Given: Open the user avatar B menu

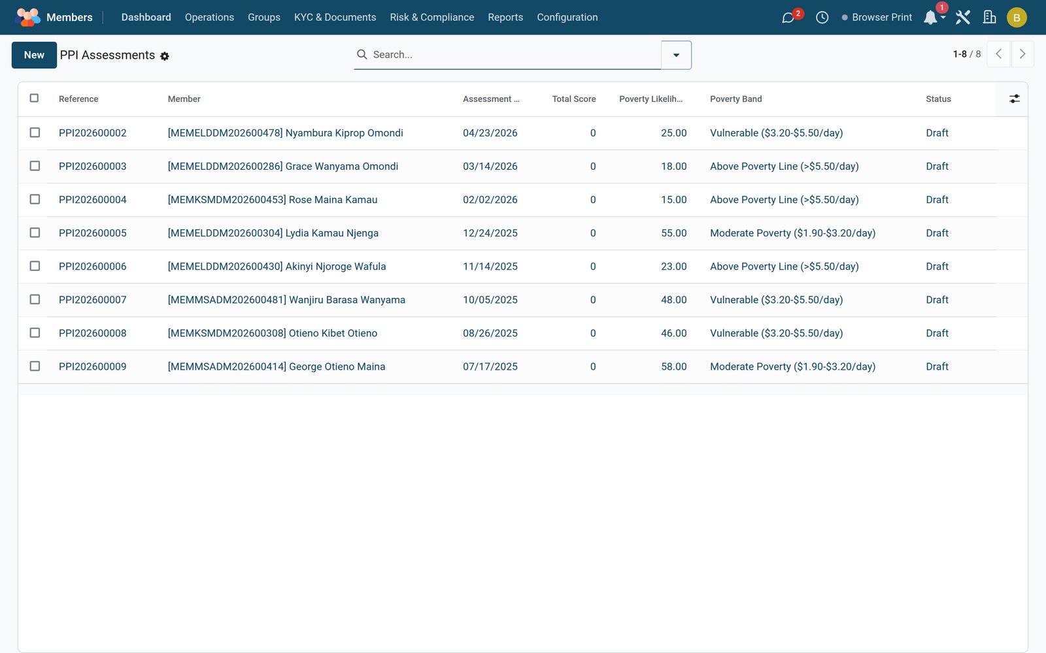Looking at the screenshot, I should click(1017, 18).
